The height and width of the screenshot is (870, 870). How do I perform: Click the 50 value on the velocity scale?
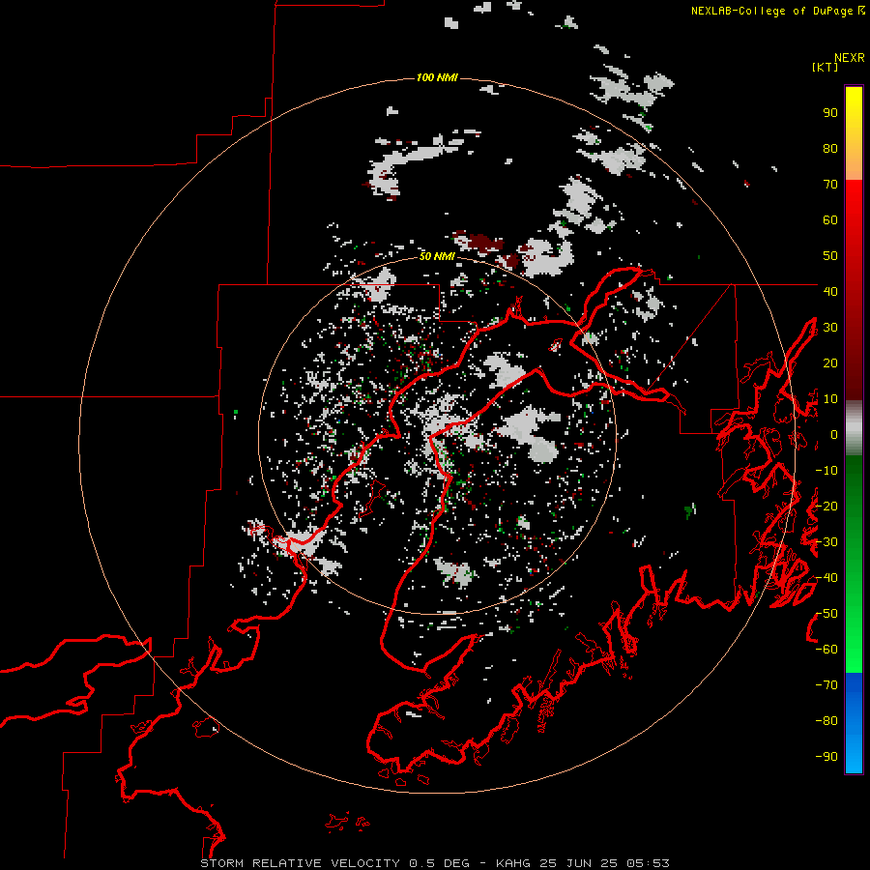pyautogui.click(x=830, y=256)
